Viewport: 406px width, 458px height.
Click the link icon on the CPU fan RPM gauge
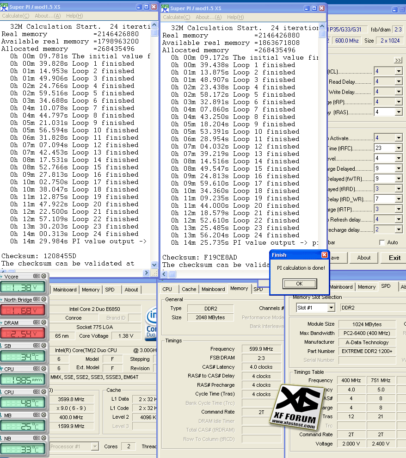click(37, 369)
